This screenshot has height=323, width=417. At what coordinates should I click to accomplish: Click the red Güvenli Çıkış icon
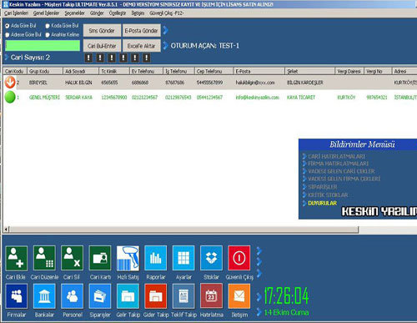pyautogui.click(x=239, y=258)
